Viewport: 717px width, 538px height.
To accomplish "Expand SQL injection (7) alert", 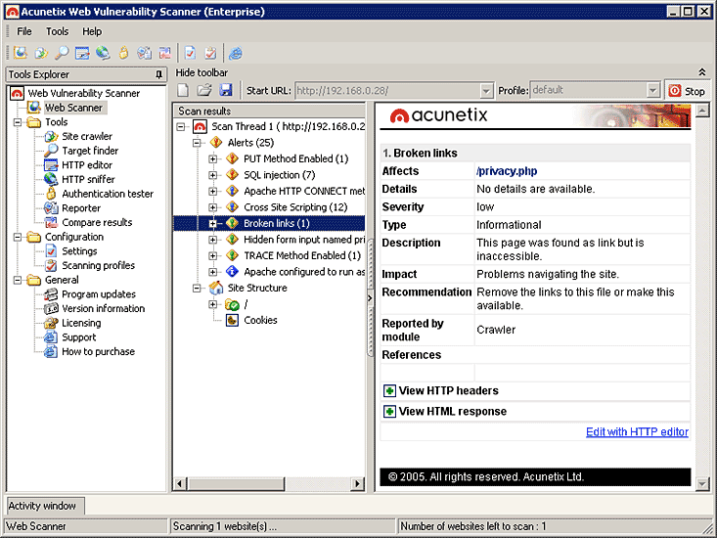I will pyautogui.click(x=212, y=175).
